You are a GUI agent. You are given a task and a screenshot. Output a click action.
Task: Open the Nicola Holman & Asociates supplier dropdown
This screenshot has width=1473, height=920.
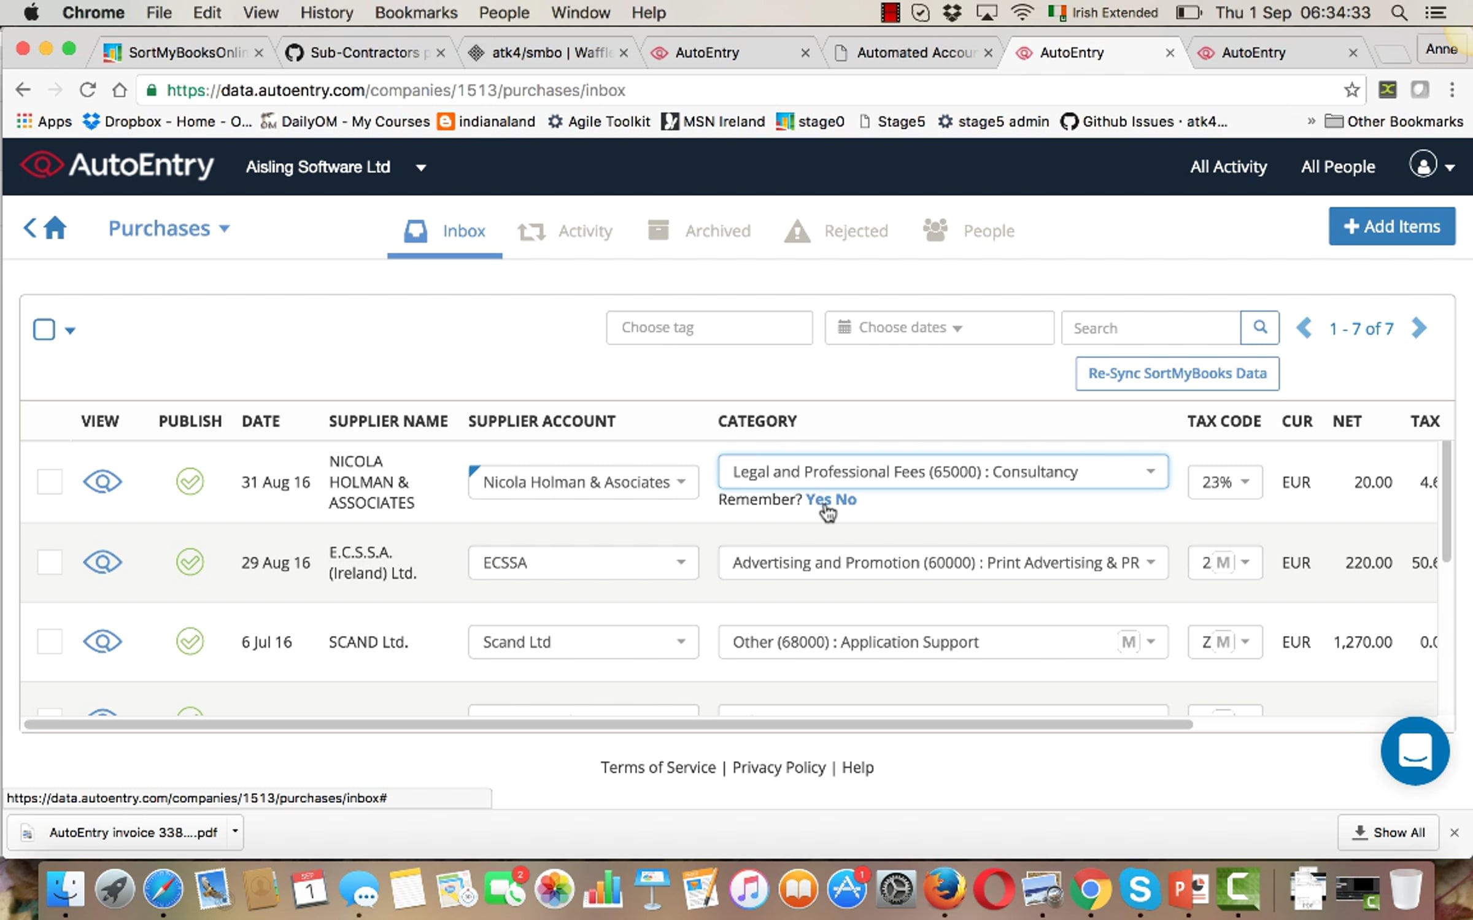point(583,482)
